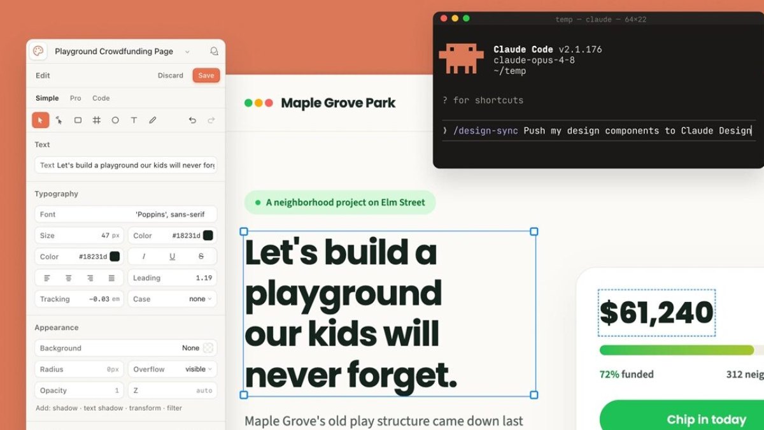Click the Maple Grove Park site title

pos(338,103)
